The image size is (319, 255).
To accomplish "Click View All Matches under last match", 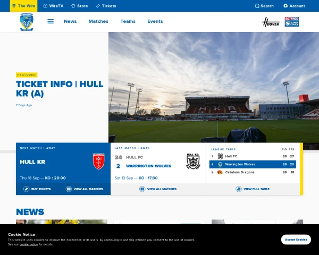I will pyautogui.click(x=162, y=189).
